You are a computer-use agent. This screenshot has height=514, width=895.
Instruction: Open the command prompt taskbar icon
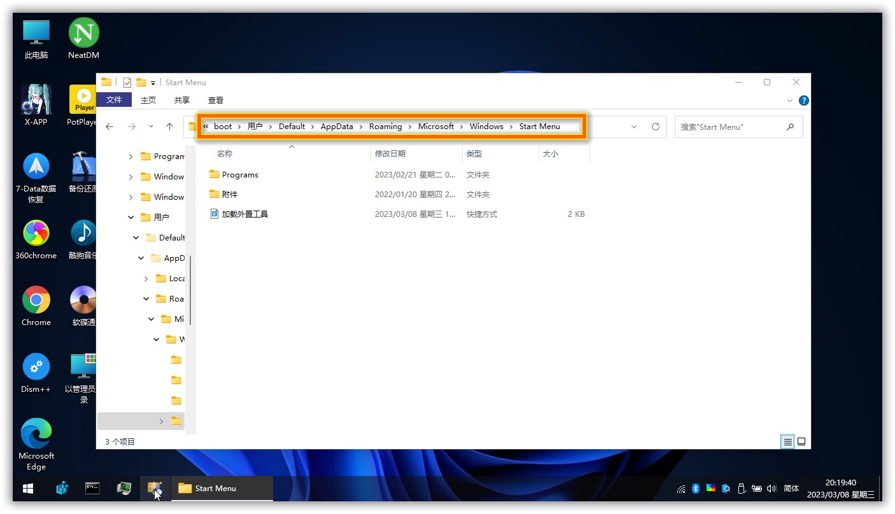(x=93, y=489)
